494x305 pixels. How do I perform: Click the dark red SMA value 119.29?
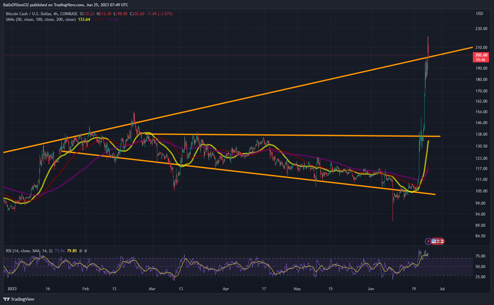(98, 19)
